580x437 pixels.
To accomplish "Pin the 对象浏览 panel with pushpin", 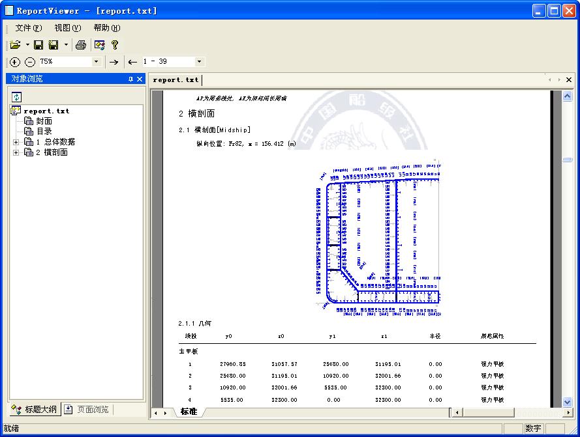I will pyautogui.click(x=130, y=79).
